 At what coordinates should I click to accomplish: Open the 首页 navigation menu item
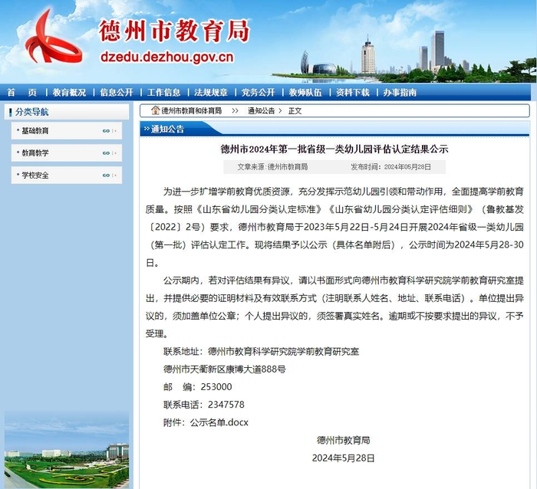pos(22,93)
